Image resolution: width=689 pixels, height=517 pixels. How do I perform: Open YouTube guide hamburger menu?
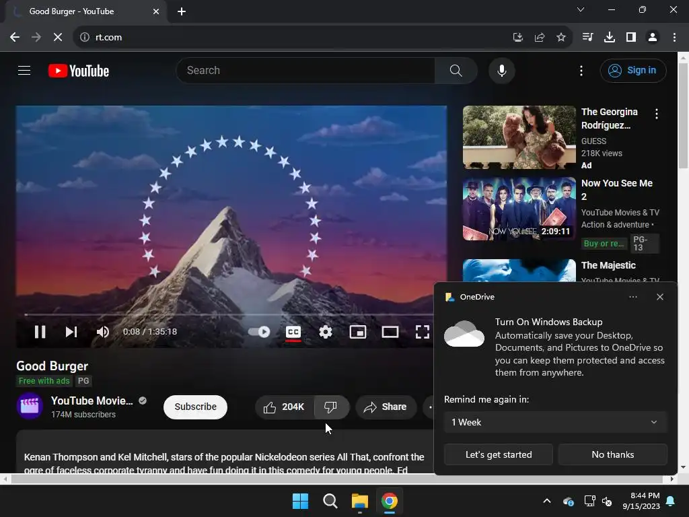click(24, 70)
